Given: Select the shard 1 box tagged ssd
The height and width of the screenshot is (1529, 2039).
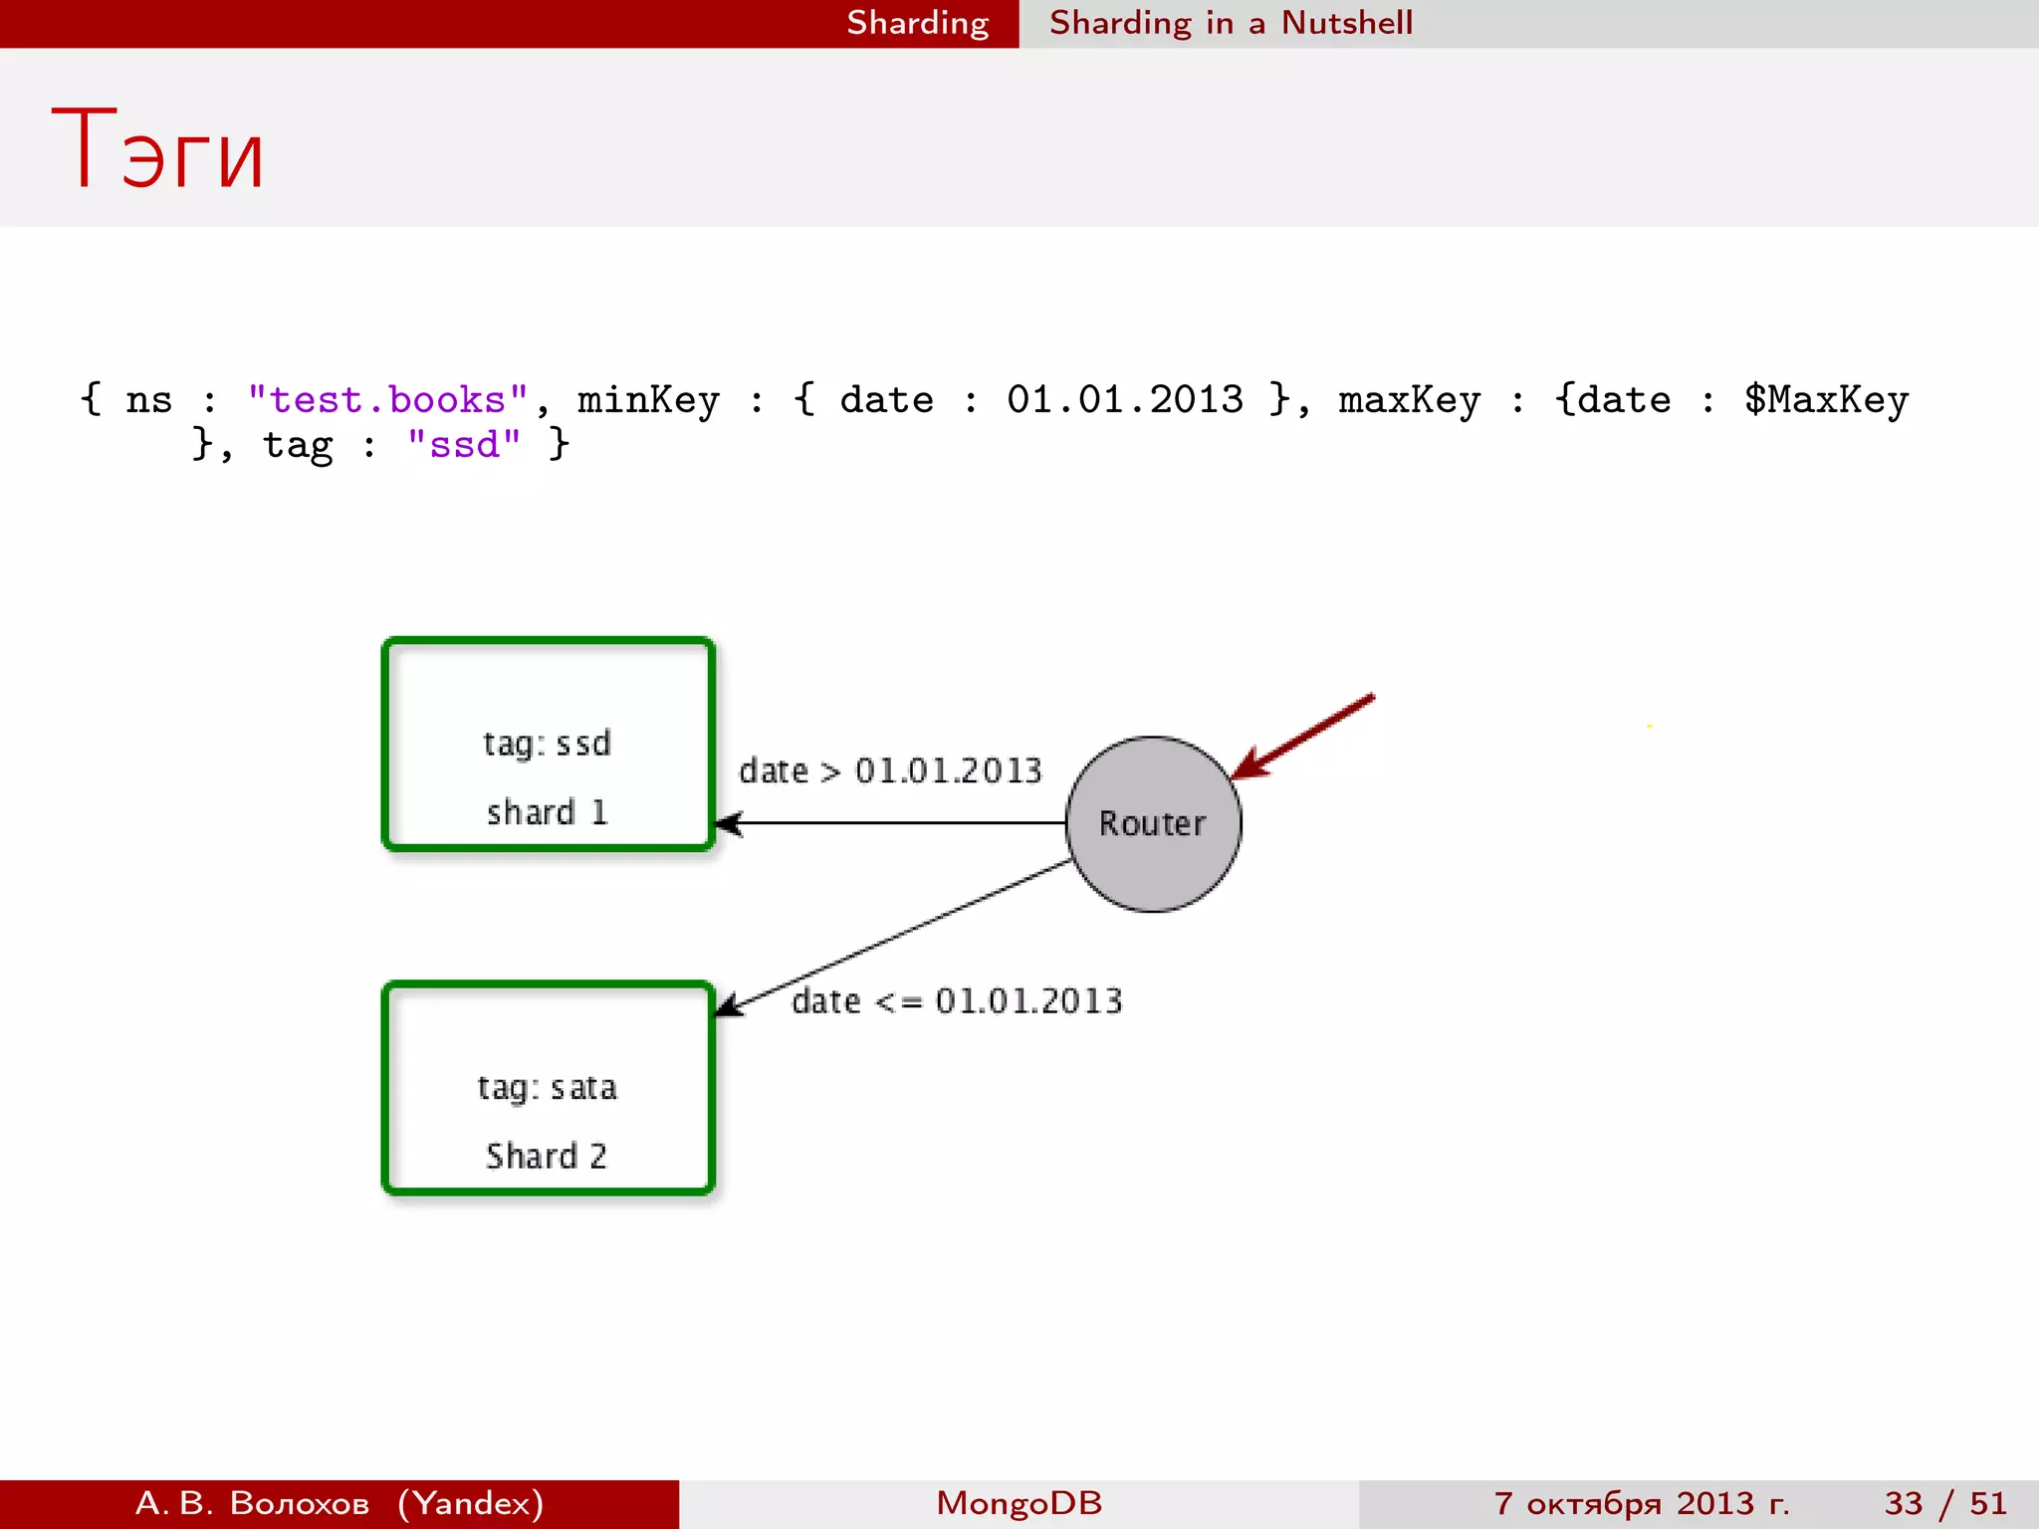Looking at the screenshot, I should [x=549, y=745].
